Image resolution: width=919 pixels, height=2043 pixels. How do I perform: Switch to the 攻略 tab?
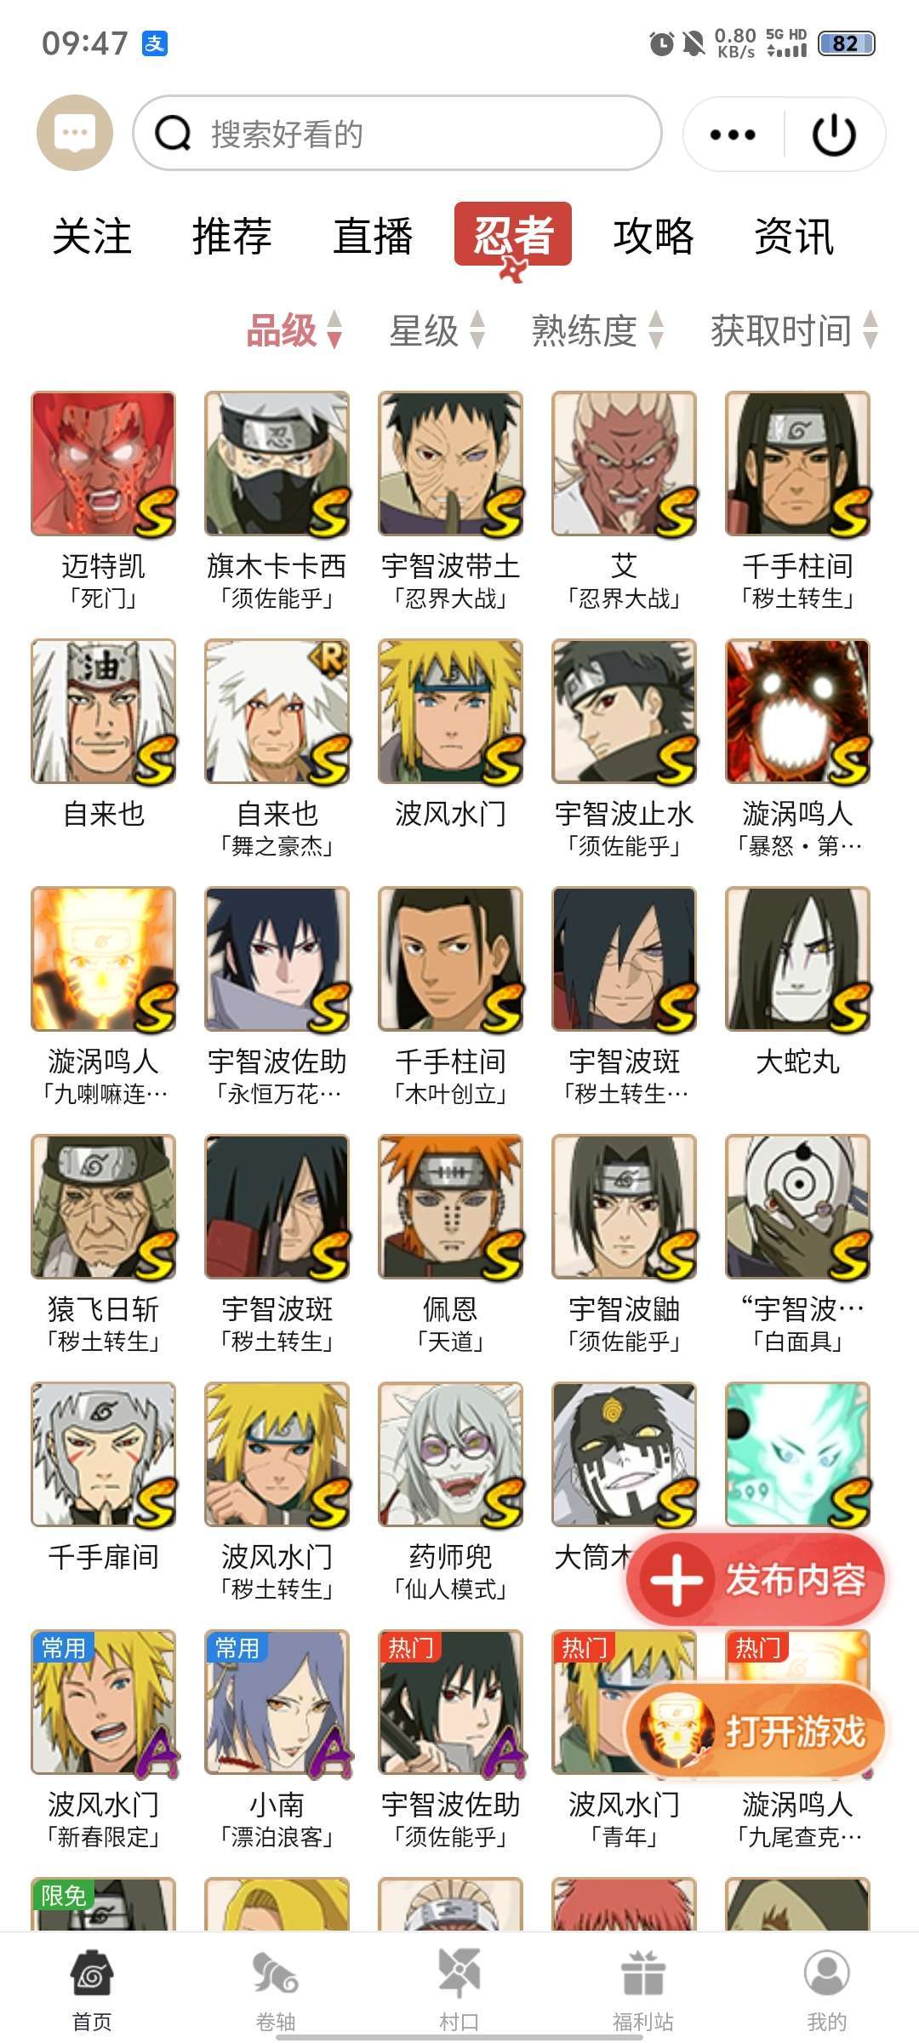coord(654,236)
